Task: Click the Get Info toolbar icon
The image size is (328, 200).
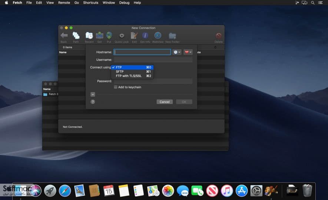Action: (145, 36)
